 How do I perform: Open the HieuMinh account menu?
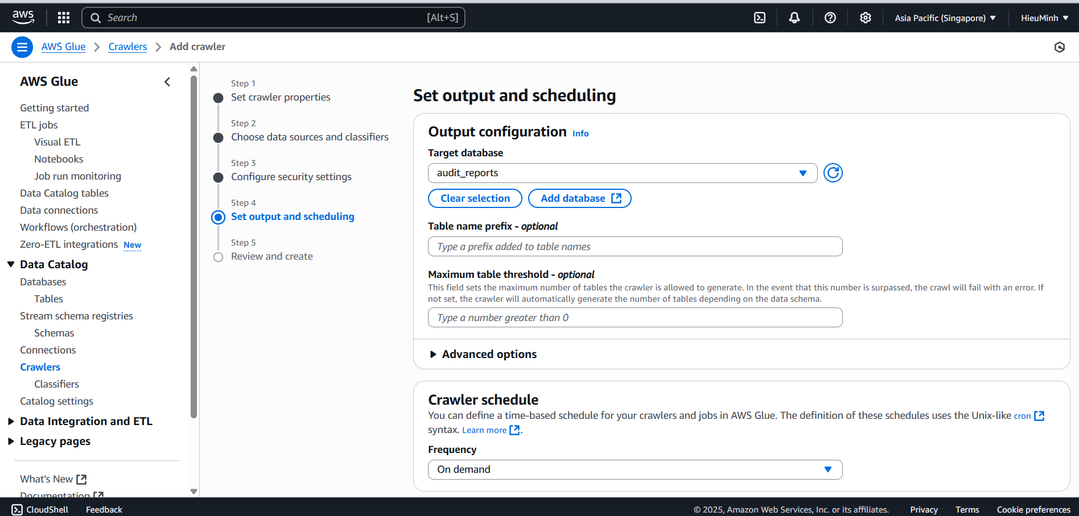click(x=1044, y=18)
